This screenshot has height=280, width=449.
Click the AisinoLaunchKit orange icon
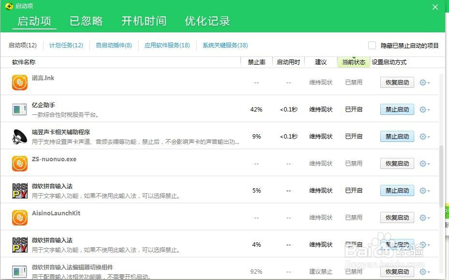pyautogui.click(x=20, y=218)
